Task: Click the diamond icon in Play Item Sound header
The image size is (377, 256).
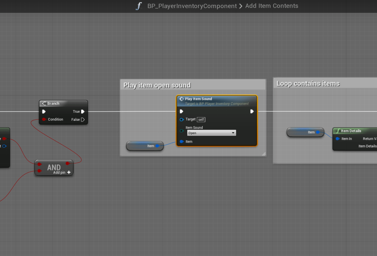Action: [182, 99]
